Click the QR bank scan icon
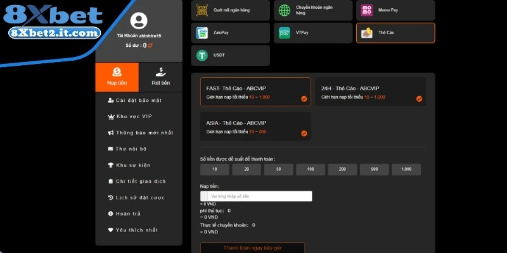 (x=202, y=10)
